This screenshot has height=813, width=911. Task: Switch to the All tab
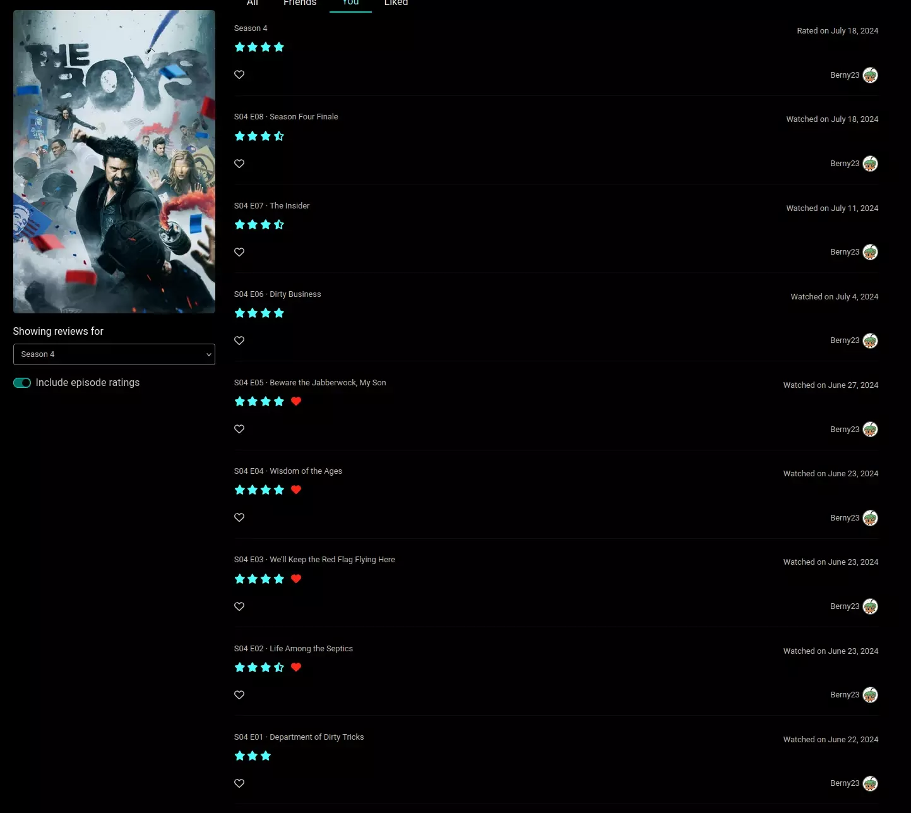tap(253, 3)
